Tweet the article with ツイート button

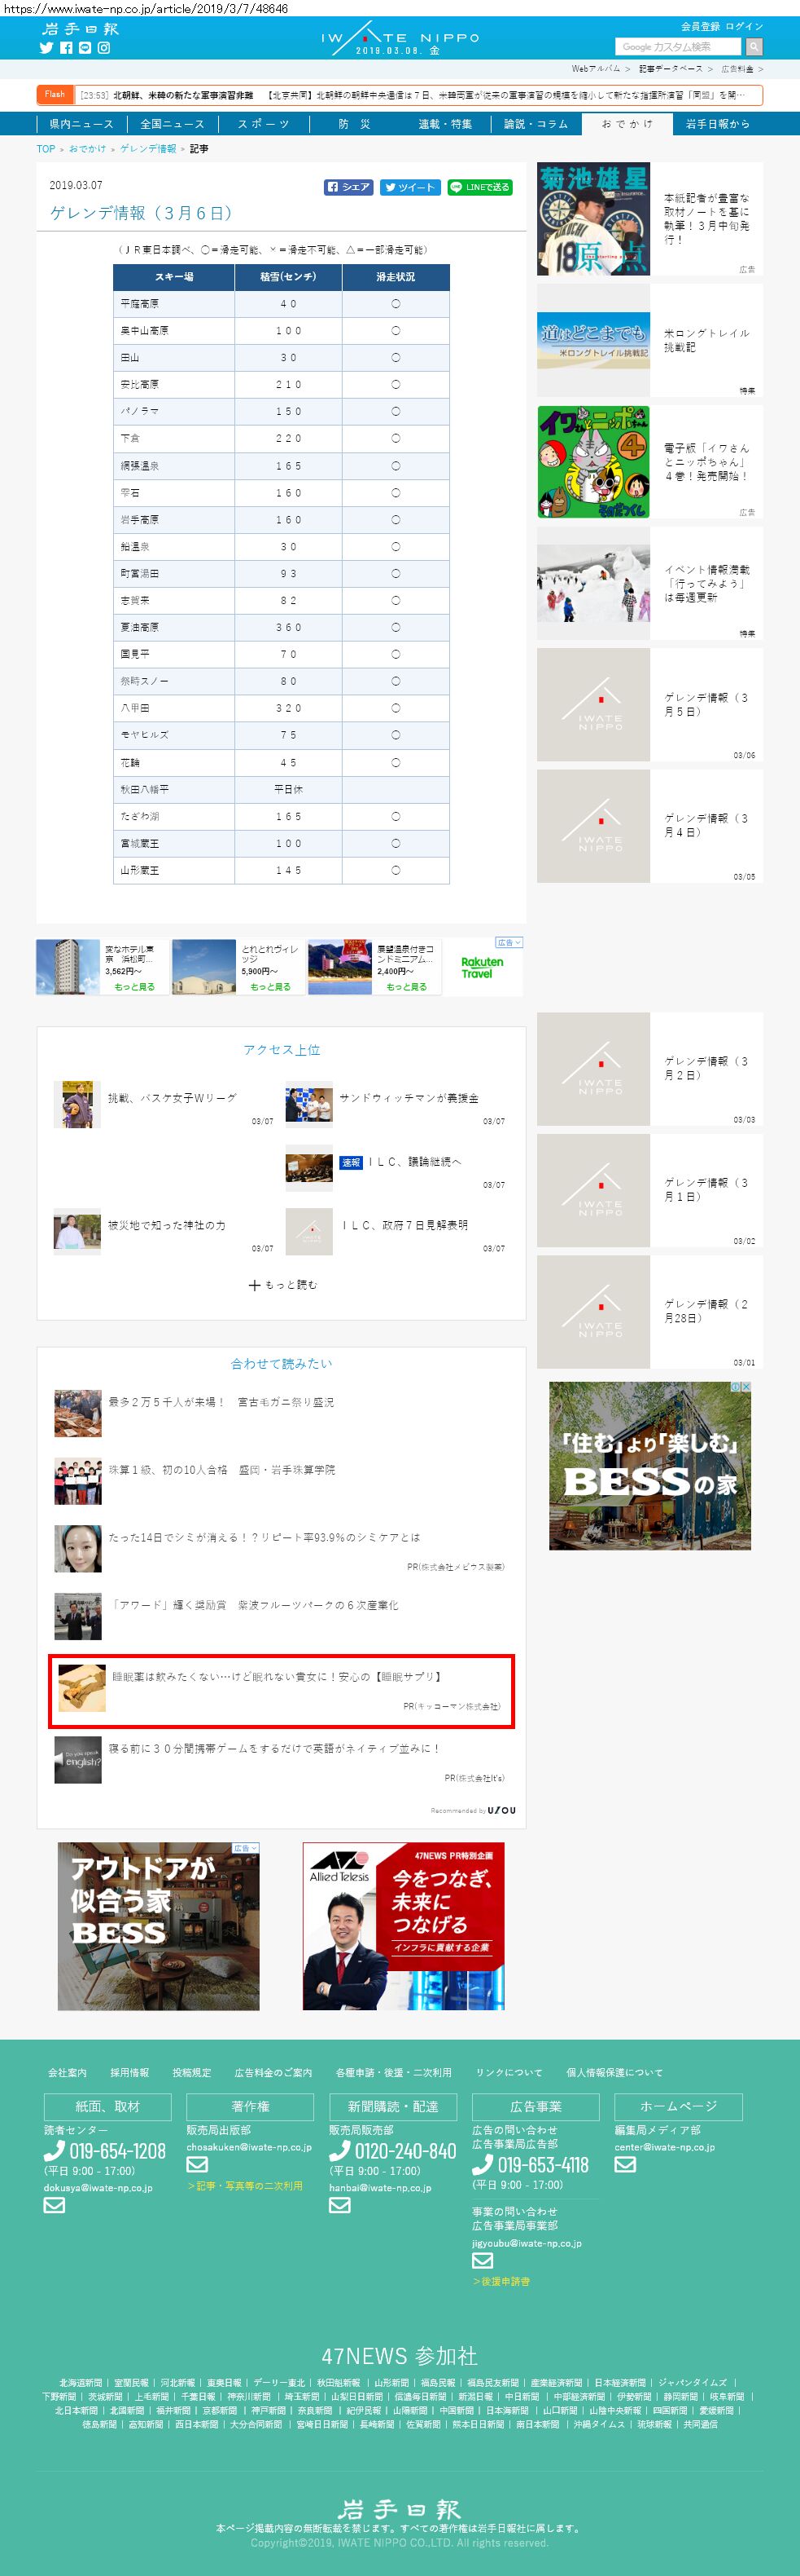tap(409, 187)
